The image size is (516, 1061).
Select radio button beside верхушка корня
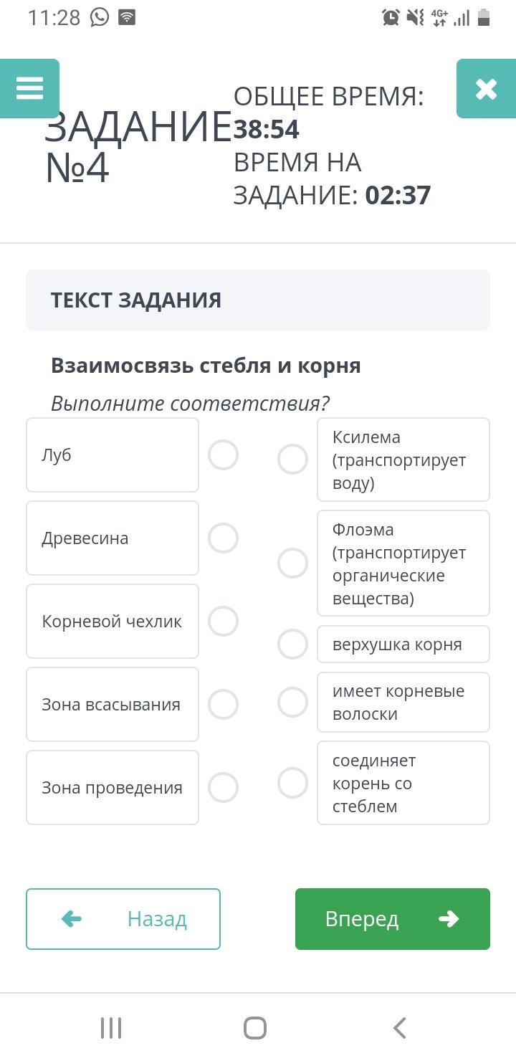point(292,644)
